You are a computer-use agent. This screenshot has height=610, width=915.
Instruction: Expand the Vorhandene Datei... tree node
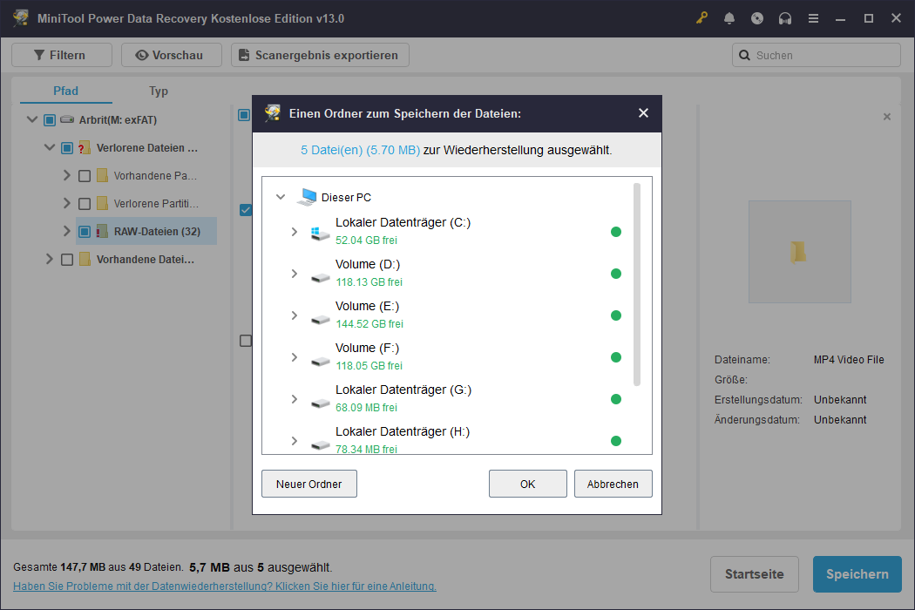click(x=49, y=259)
